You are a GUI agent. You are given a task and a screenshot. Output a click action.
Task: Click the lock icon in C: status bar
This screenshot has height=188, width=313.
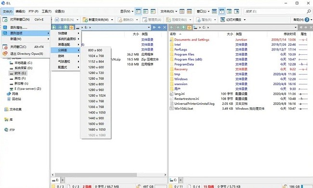click(x=284, y=186)
